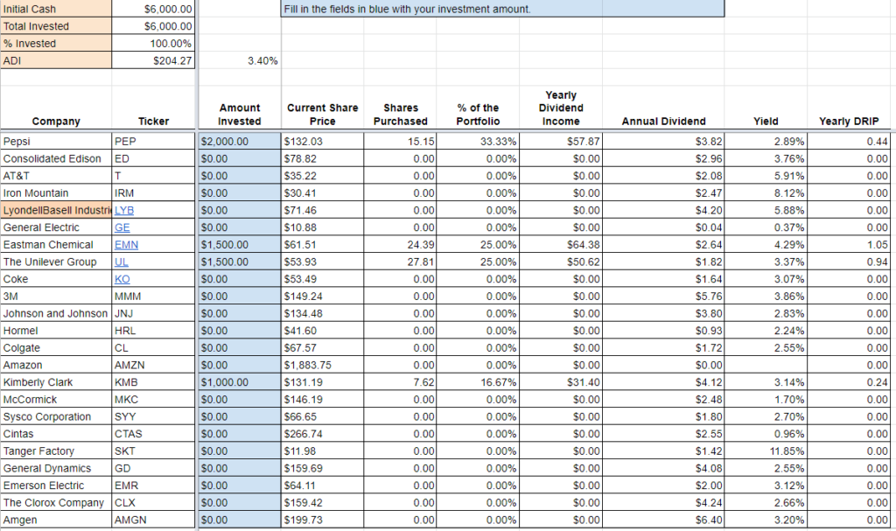Click the Yearly DRIP column header
Image resolution: width=896 pixels, height=531 pixels.
coord(849,122)
